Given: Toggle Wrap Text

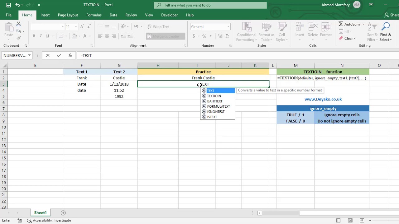Looking at the screenshot, I should click(158, 27).
